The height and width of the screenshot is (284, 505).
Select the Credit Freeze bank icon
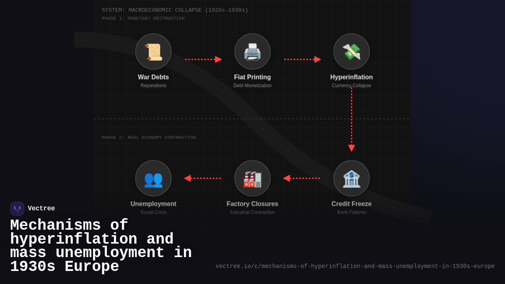point(351,178)
